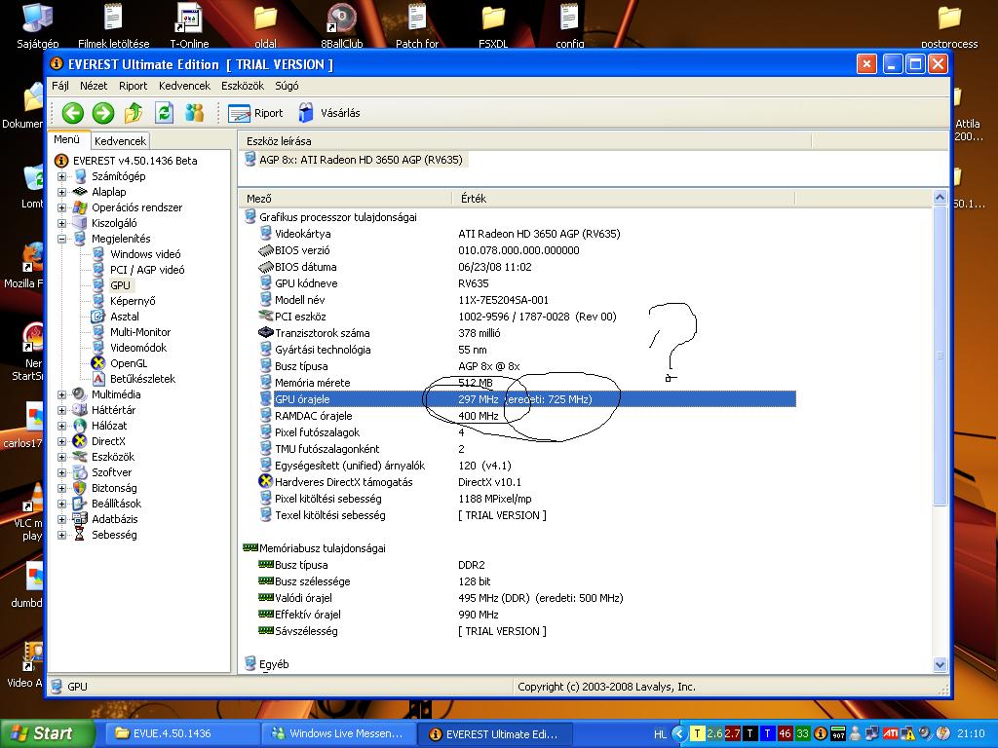
Task: Click the up-level arrow toolbar icon
Action: click(x=134, y=113)
